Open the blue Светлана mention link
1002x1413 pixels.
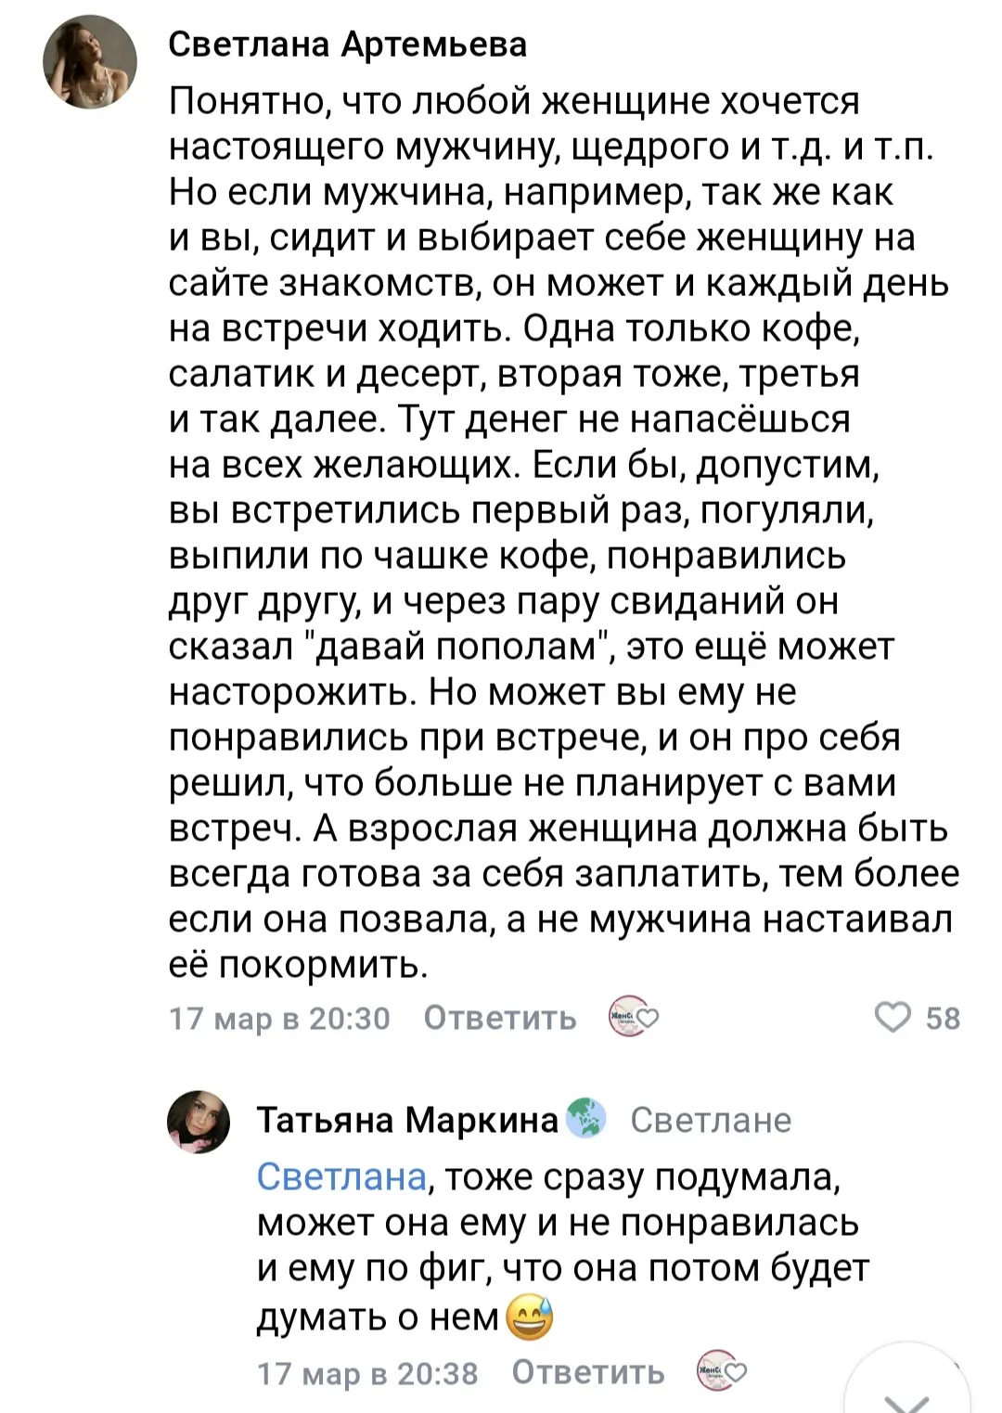point(340,1176)
